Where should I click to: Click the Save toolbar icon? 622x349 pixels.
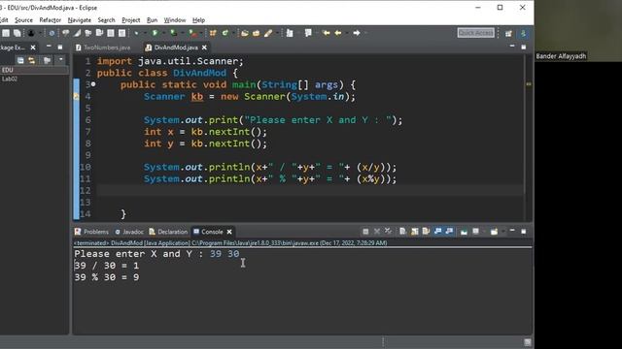click(6, 33)
